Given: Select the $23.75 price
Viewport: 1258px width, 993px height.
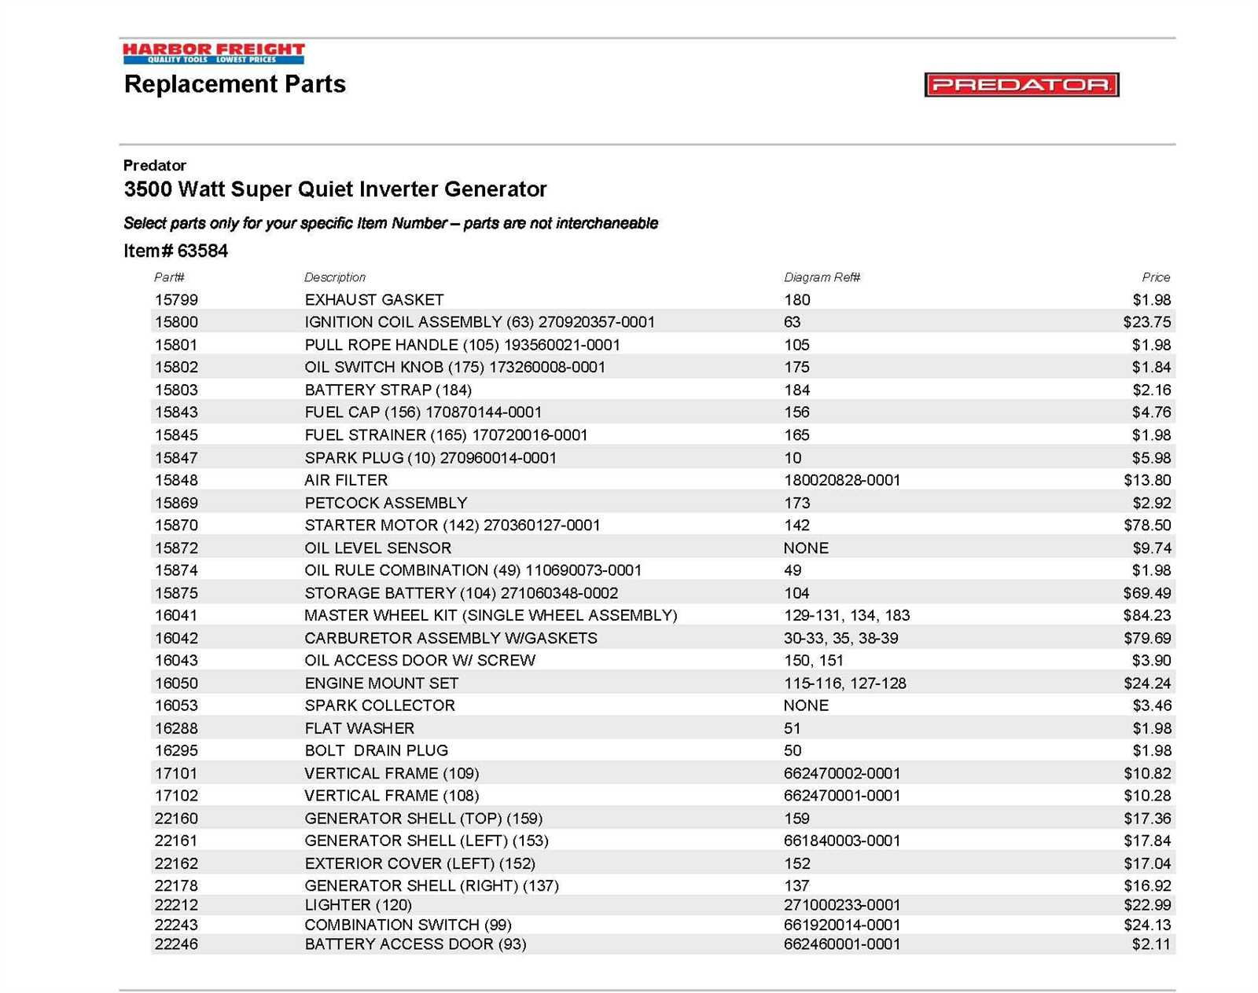Looking at the screenshot, I should pos(1147,322).
